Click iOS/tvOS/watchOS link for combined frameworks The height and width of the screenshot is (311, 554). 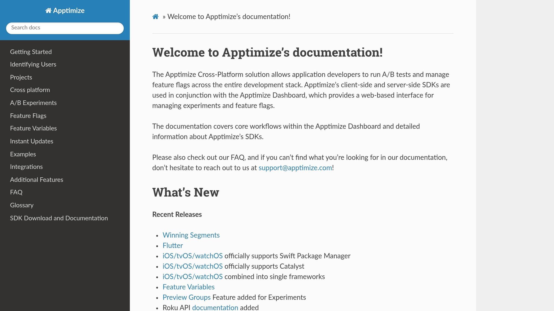click(193, 277)
